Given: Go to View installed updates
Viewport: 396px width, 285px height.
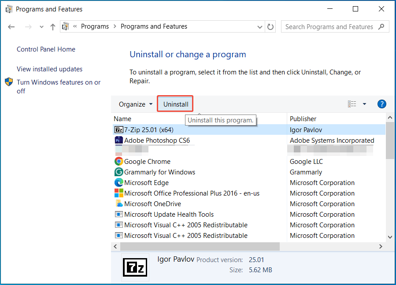Looking at the screenshot, I should [49, 69].
